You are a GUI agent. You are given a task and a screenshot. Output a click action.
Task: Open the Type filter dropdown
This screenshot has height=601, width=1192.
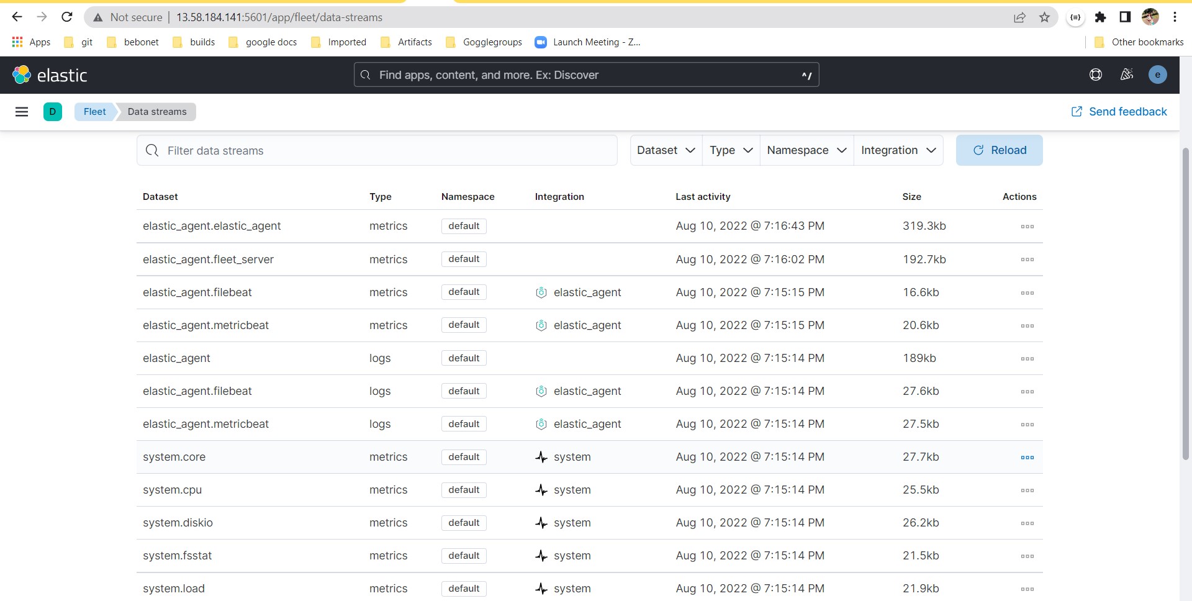[x=730, y=150]
